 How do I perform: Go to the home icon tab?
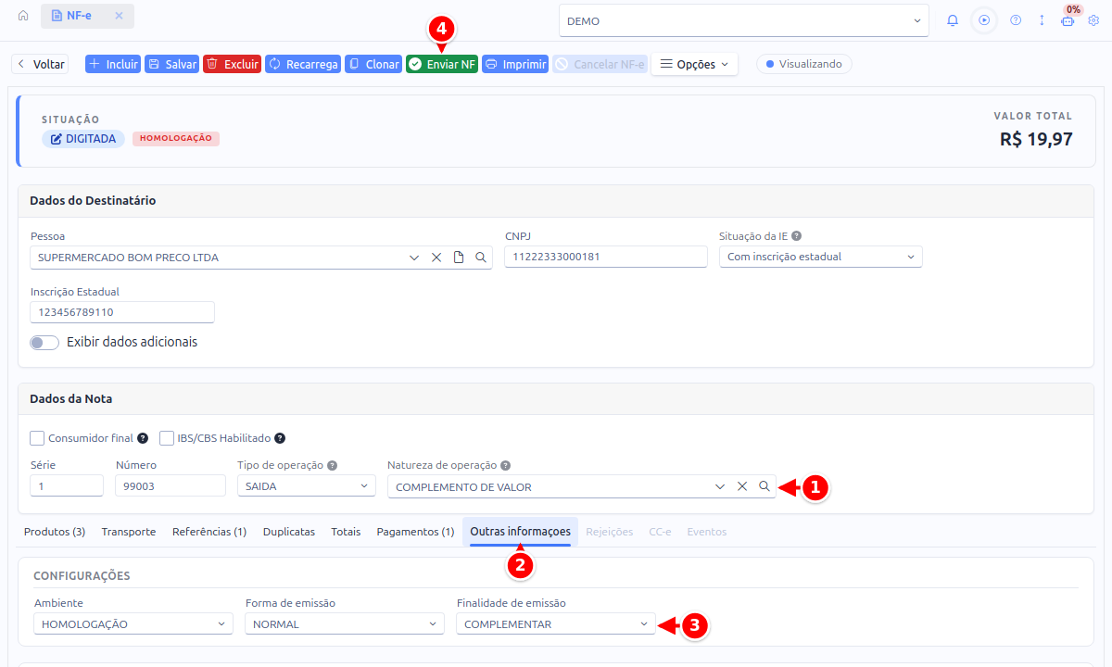pos(23,16)
